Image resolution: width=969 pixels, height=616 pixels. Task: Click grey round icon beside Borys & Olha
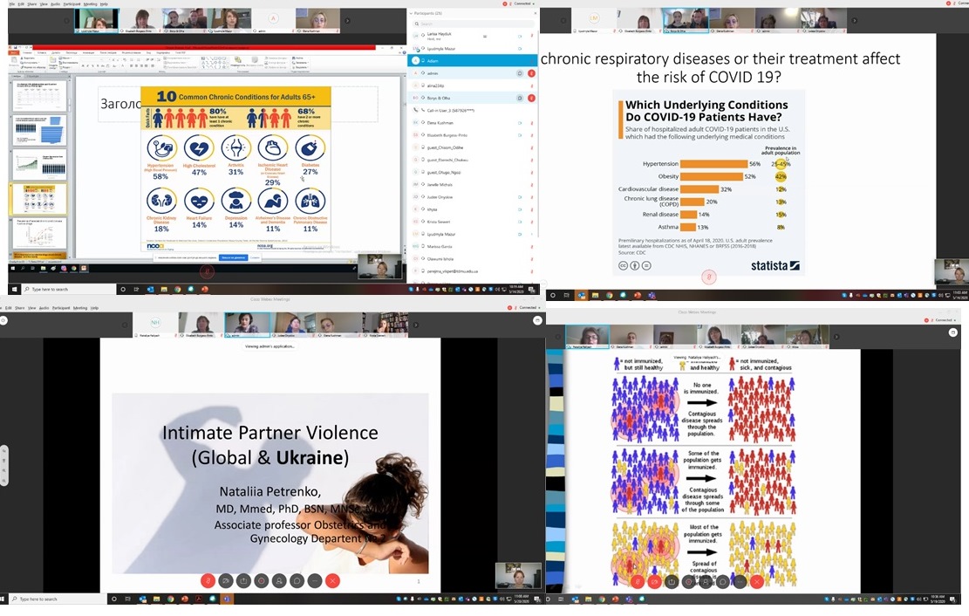click(519, 98)
